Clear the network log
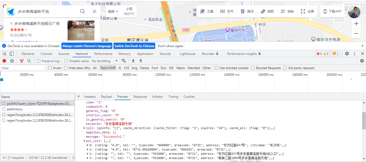This screenshot has height=162, width=366. [12, 61]
